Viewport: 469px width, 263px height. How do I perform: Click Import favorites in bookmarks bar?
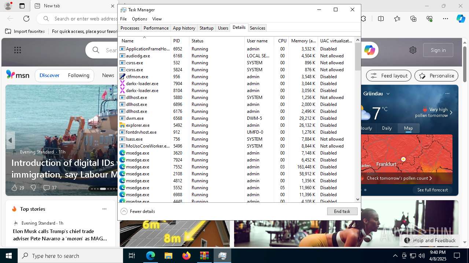pos(25,31)
